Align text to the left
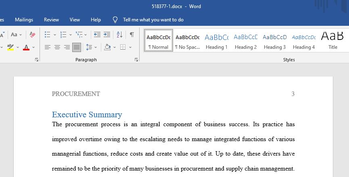 point(48,47)
